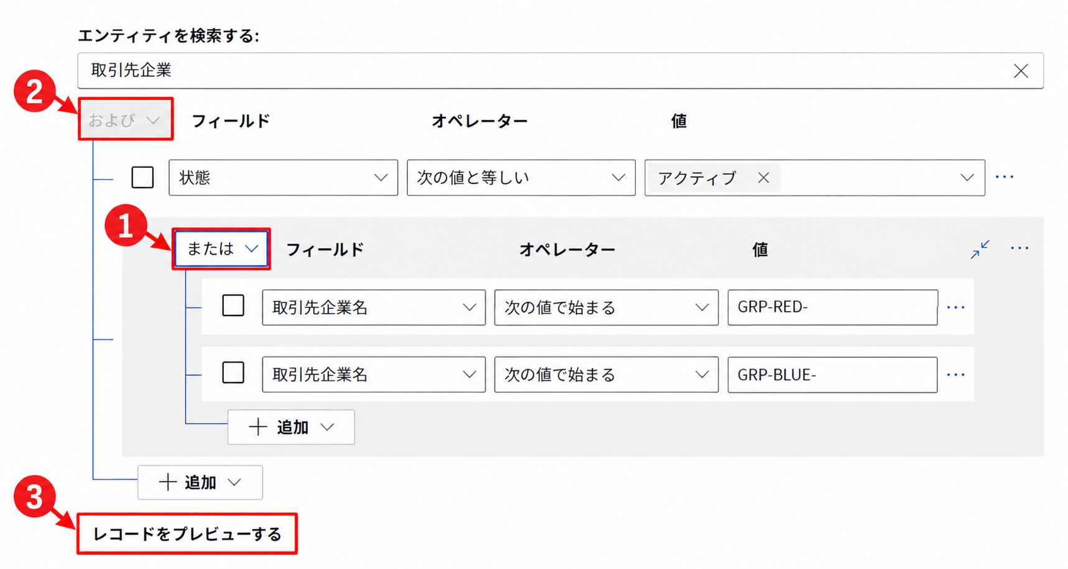Open the 状態 field dropdown
Screen dimensions: 1068x569
pyautogui.click(x=283, y=178)
